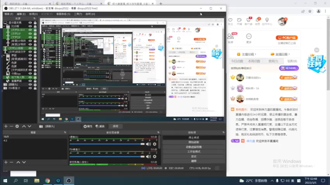The width and height of the screenshot is (330, 185).
Task: Open OBS Studio from Windows taskbar
Action: click(68, 180)
